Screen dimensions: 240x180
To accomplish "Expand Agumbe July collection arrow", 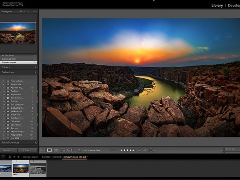I will coord(4,88).
